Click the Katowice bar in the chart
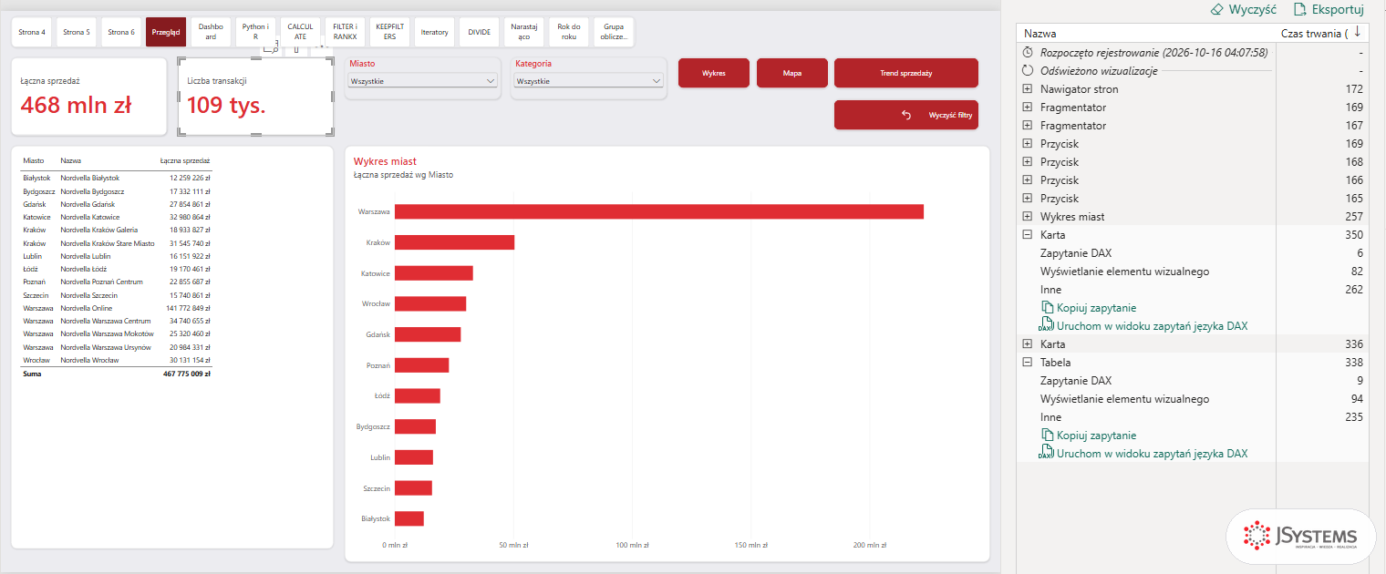The image size is (1386, 574). 434,273
